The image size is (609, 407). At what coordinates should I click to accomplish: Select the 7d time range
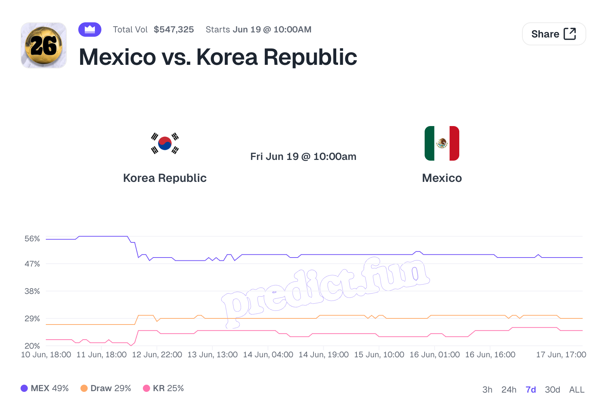tap(531, 390)
